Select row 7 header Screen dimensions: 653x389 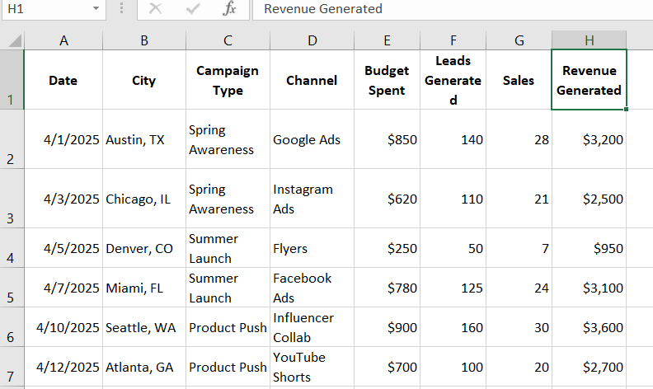coord(12,367)
